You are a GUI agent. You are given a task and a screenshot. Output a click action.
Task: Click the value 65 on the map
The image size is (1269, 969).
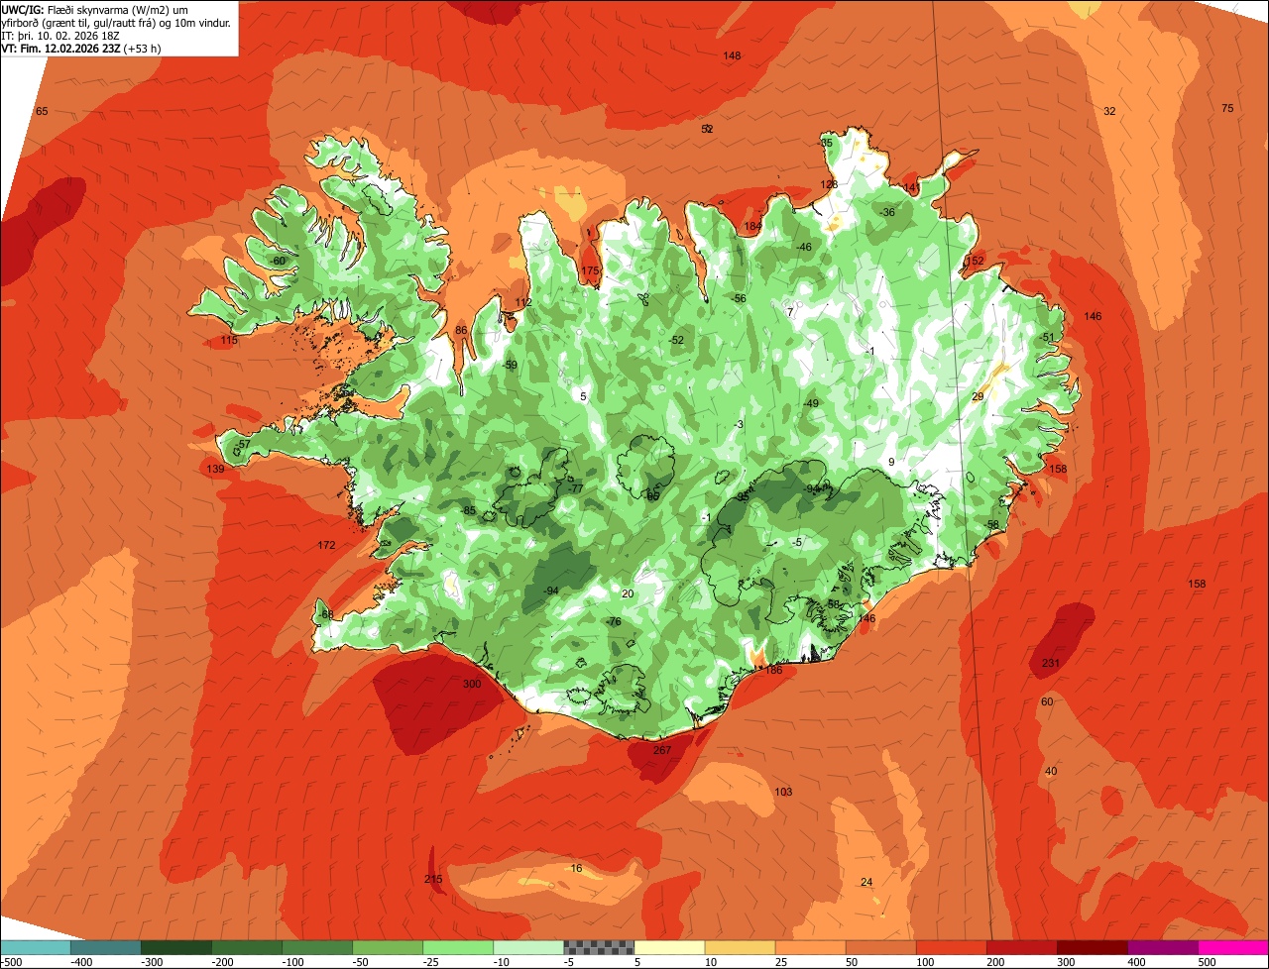click(42, 111)
